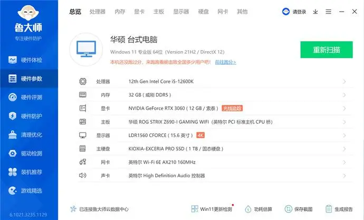The width and height of the screenshot is (364, 220).
Task: Click 已连接鲁大师云数据中心 status text
Action: click(104, 209)
